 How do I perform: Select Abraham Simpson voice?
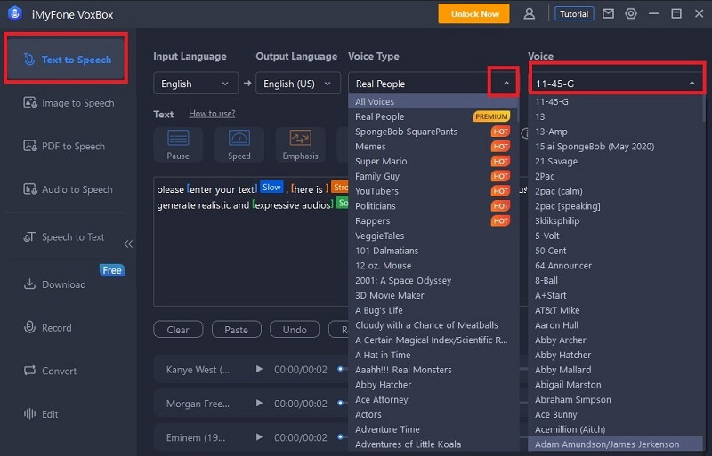click(x=615, y=400)
